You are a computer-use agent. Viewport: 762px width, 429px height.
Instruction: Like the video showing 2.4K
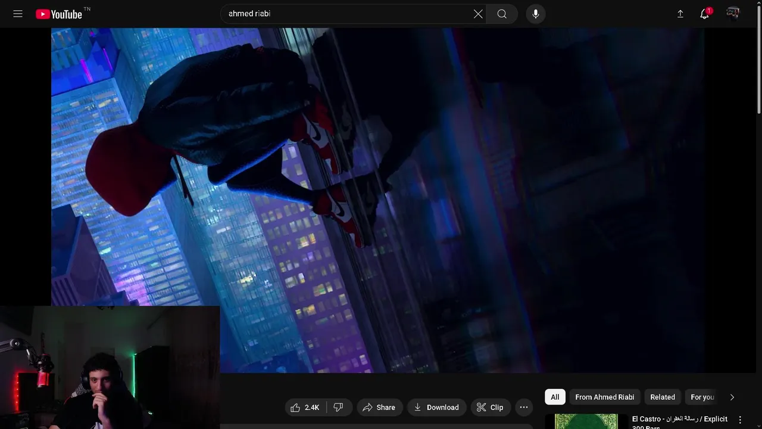305,408
